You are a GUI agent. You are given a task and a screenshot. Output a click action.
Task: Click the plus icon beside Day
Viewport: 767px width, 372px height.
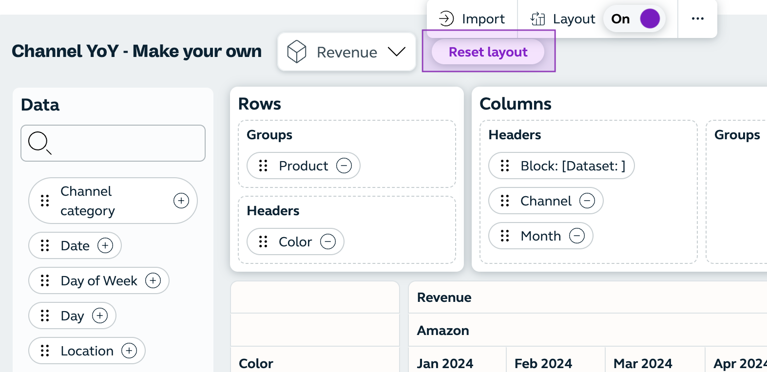(x=100, y=316)
